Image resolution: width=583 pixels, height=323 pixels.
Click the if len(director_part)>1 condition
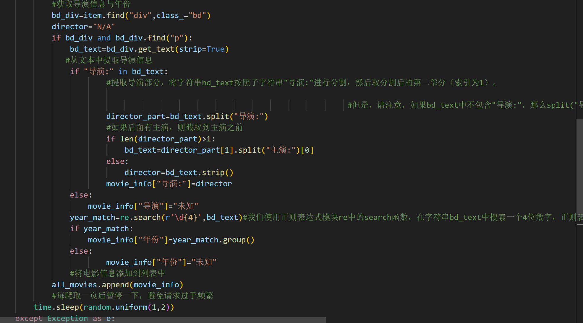160,139
